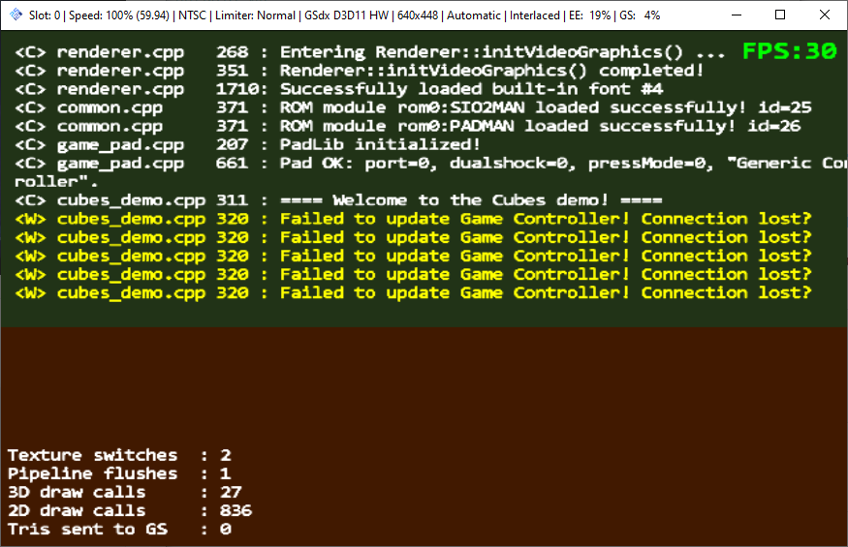Maximize the emulator window
The height and width of the screenshot is (547, 848).
780,15
